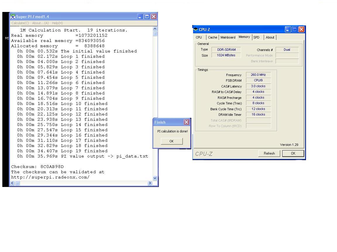Image resolution: width=337 pixels, height=252 pixels.
Task: Switch to the Cache tab in CPU-Z
Action: [x=213, y=37]
